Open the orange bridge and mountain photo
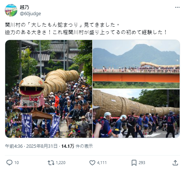 136,64
